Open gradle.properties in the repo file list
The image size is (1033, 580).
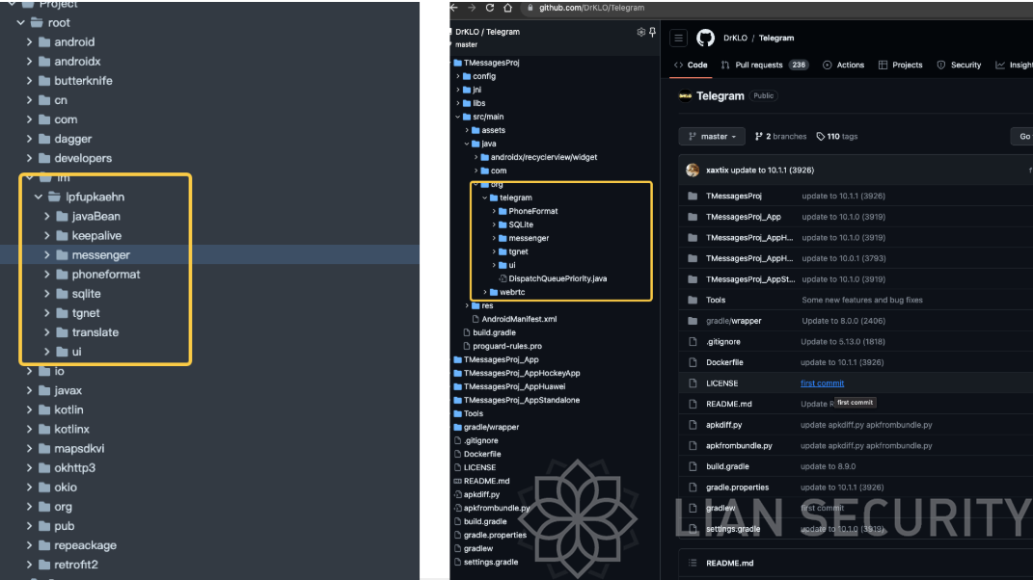point(737,488)
